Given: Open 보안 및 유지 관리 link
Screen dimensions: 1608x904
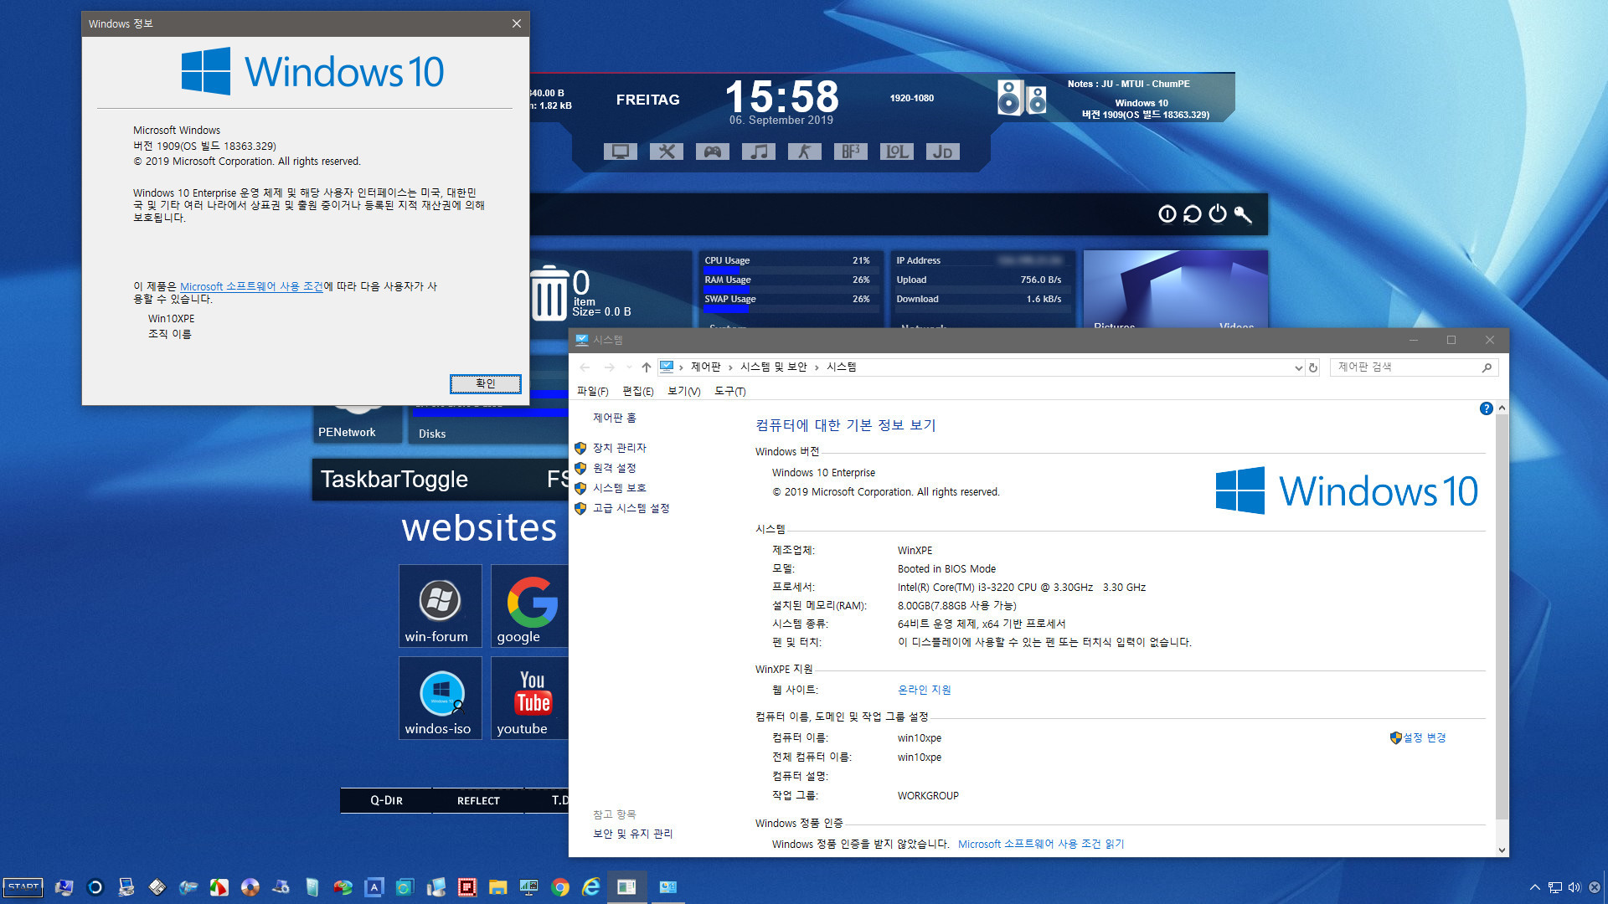Looking at the screenshot, I should pyautogui.click(x=632, y=834).
